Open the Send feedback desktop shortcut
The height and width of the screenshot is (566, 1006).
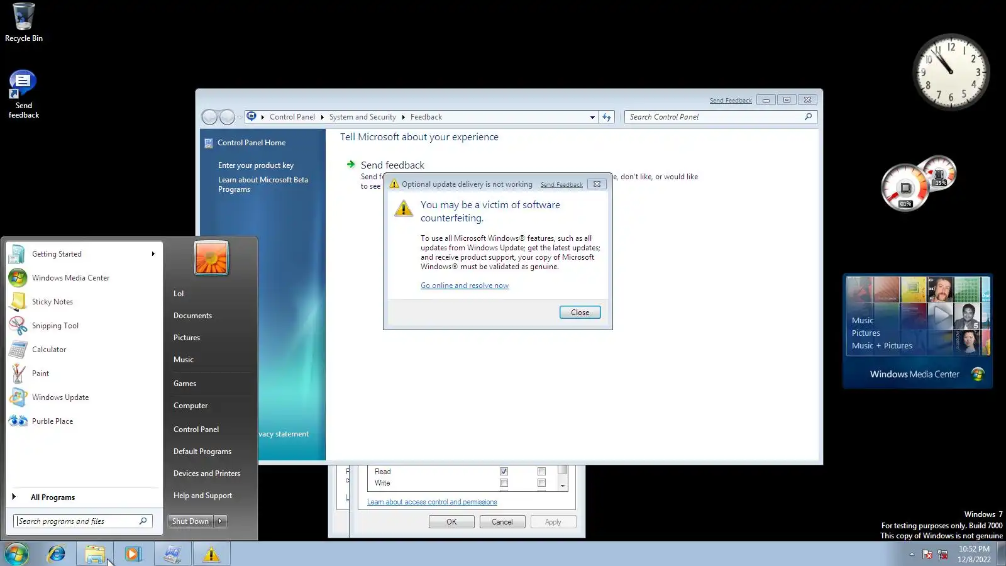24,94
